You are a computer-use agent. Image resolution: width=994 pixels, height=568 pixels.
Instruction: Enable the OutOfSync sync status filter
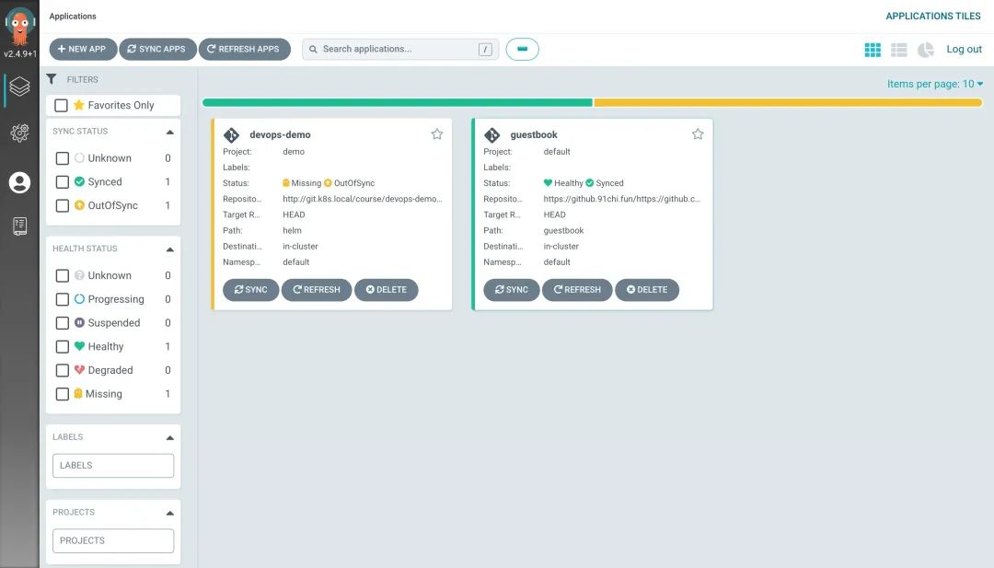point(63,205)
